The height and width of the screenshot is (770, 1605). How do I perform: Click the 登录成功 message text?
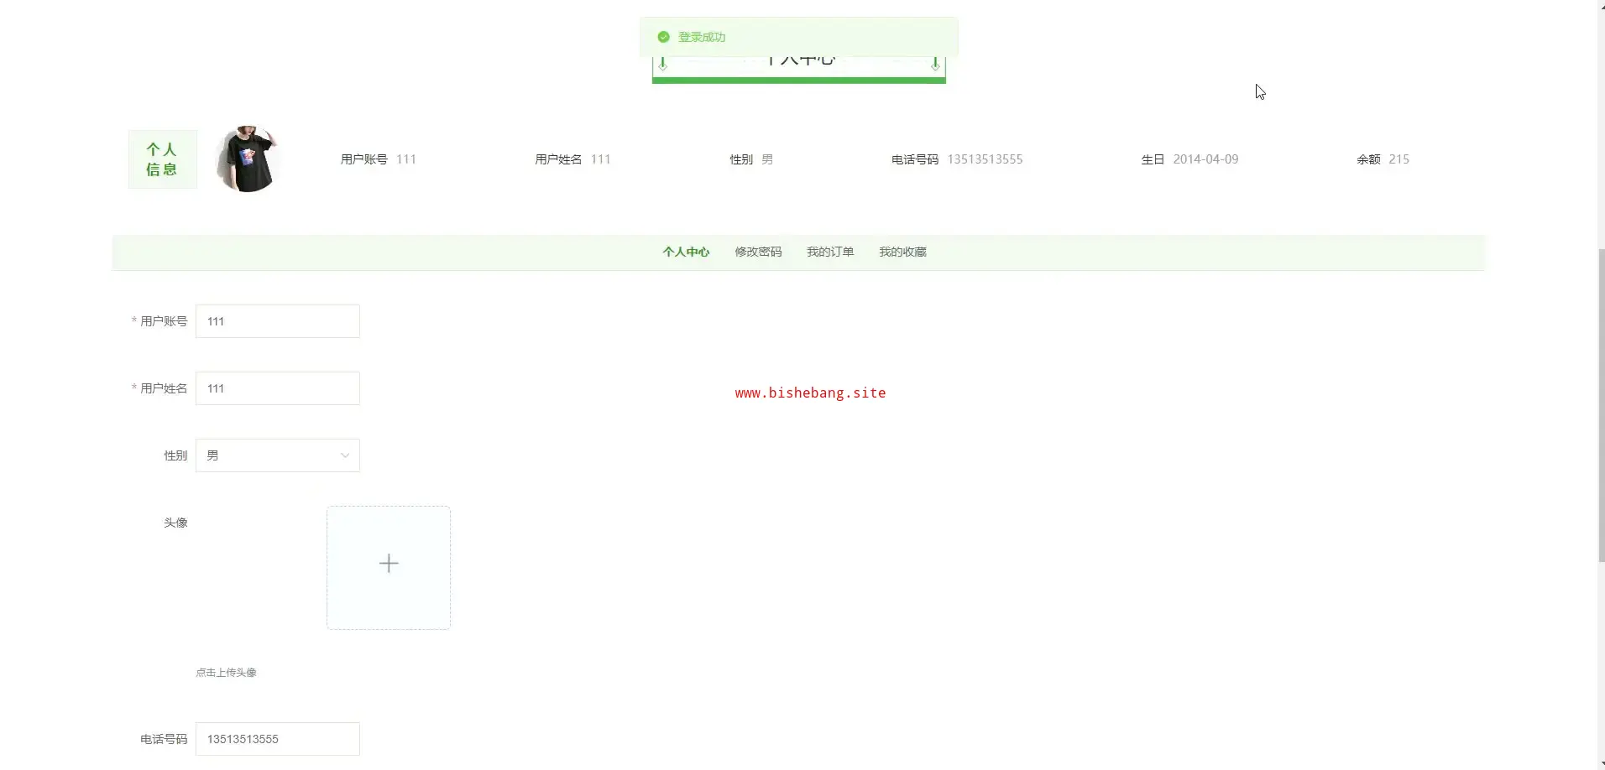point(702,37)
